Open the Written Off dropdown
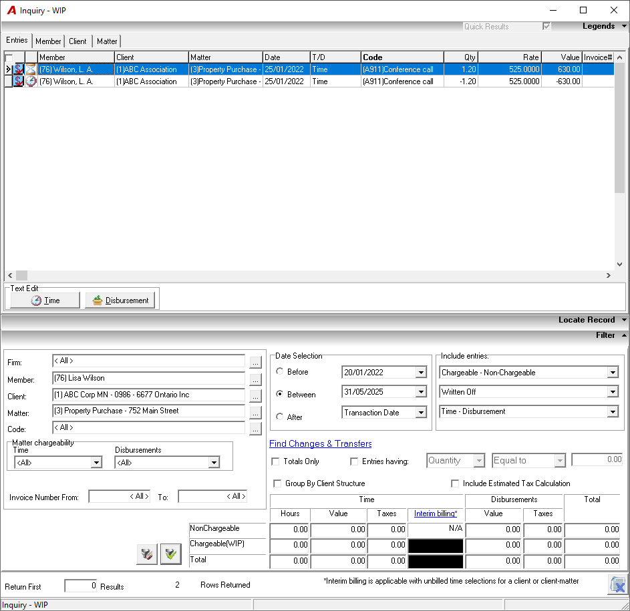 (613, 392)
